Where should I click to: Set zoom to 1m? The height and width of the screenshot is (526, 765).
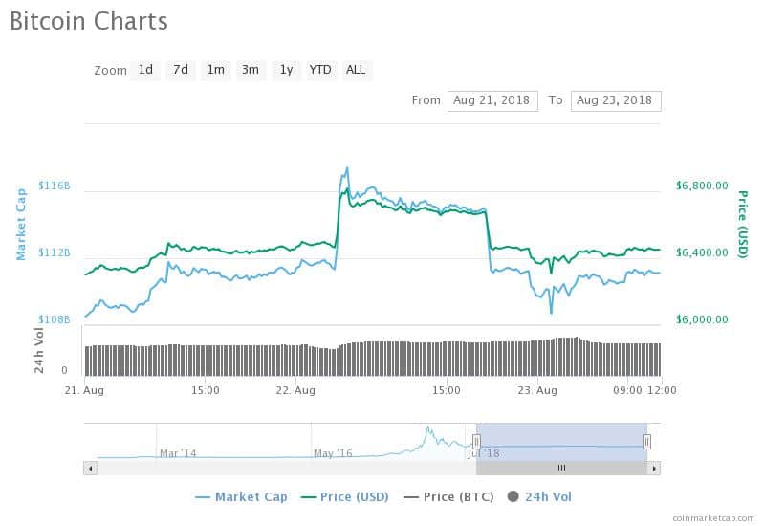pos(216,70)
